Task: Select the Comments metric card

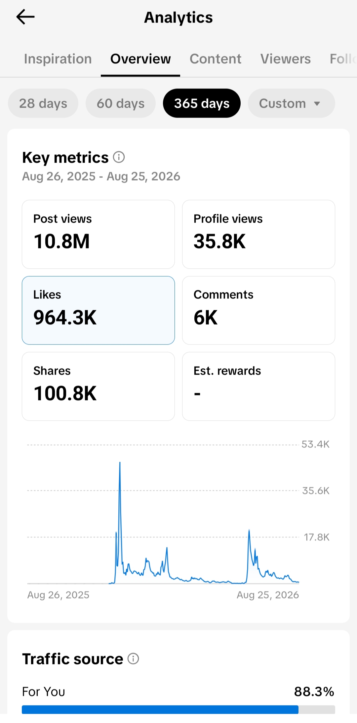Action: pos(258,310)
